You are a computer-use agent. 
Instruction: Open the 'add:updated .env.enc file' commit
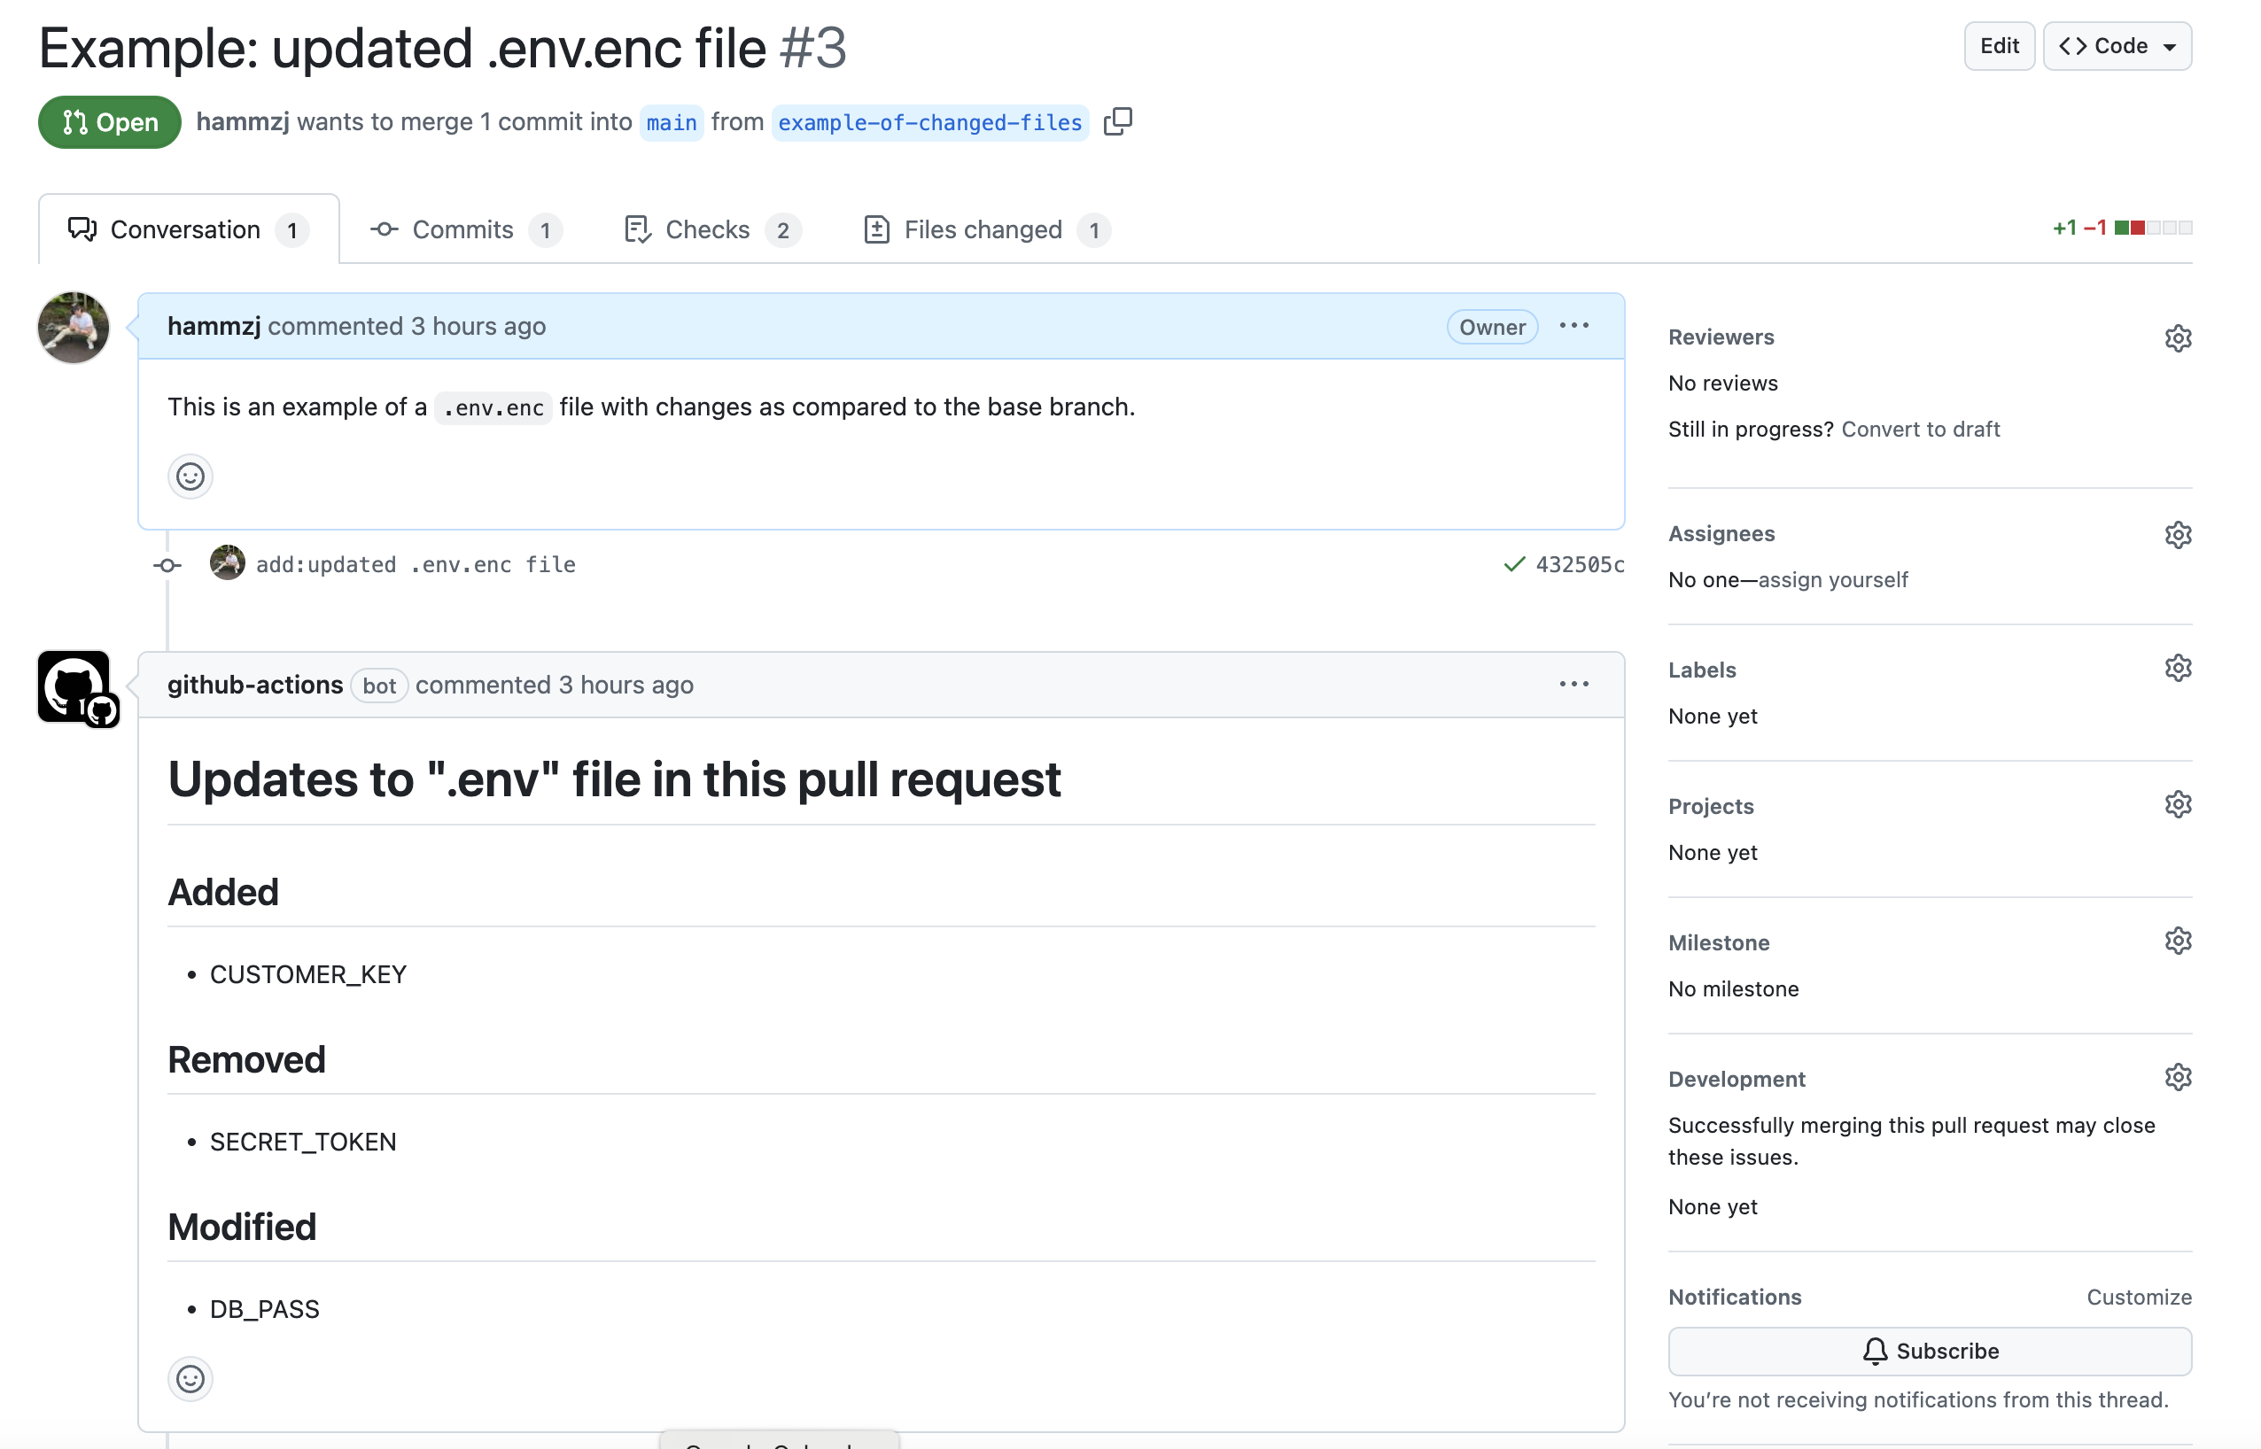tap(416, 563)
